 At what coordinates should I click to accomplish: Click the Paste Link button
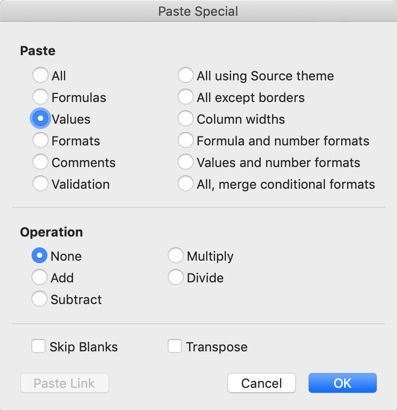click(x=64, y=383)
